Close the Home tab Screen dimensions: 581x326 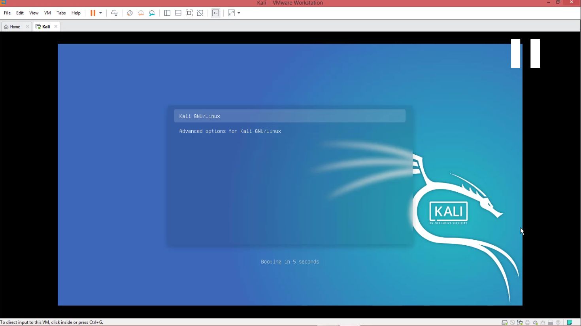[27, 27]
